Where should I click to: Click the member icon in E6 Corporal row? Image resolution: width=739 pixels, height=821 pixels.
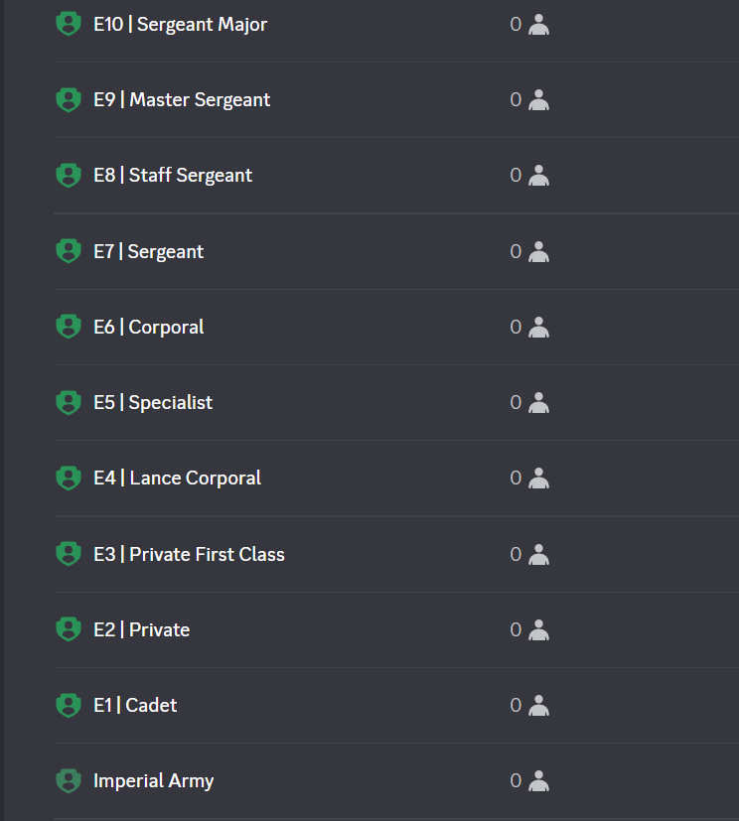click(539, 327)
